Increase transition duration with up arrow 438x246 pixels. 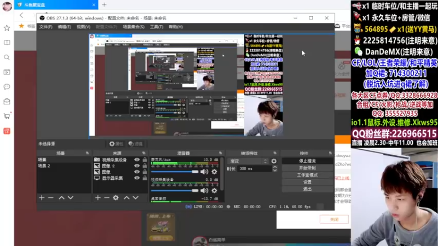pyautogui.click(x=275, y=167)
